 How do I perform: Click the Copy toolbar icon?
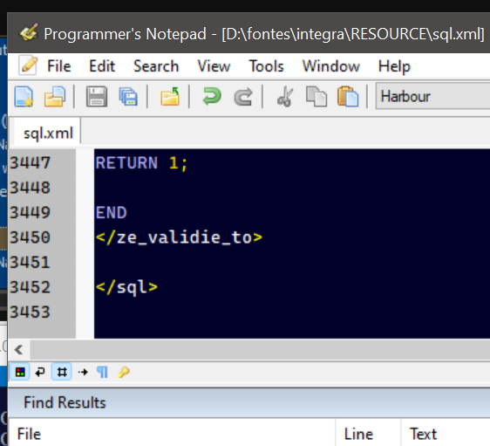316,97
